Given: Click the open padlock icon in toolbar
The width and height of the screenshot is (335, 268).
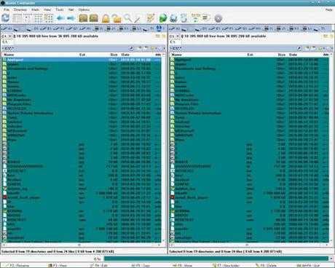Looking at the screenshot, I should (117, 18).
